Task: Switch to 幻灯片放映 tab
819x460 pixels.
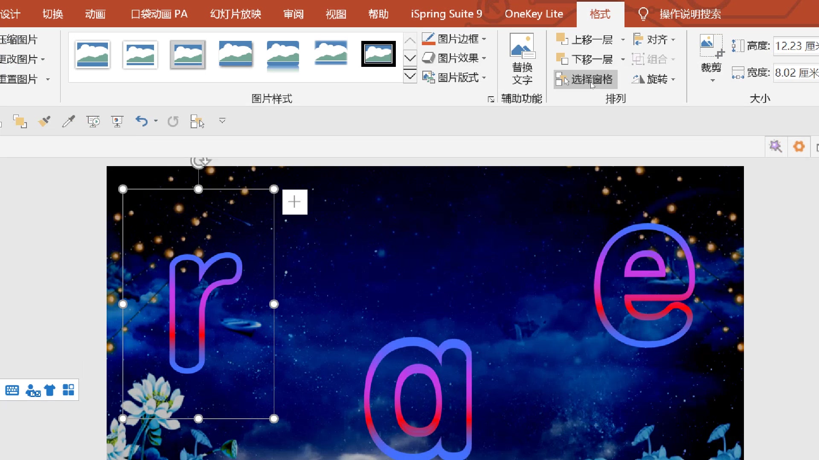Action: (x=235, y=14)
